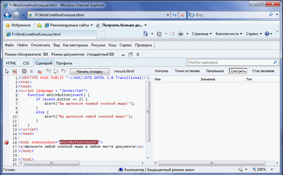Open the Кэш menu
The width and height of the screenshot is (283, 175).
pos(112,45)
